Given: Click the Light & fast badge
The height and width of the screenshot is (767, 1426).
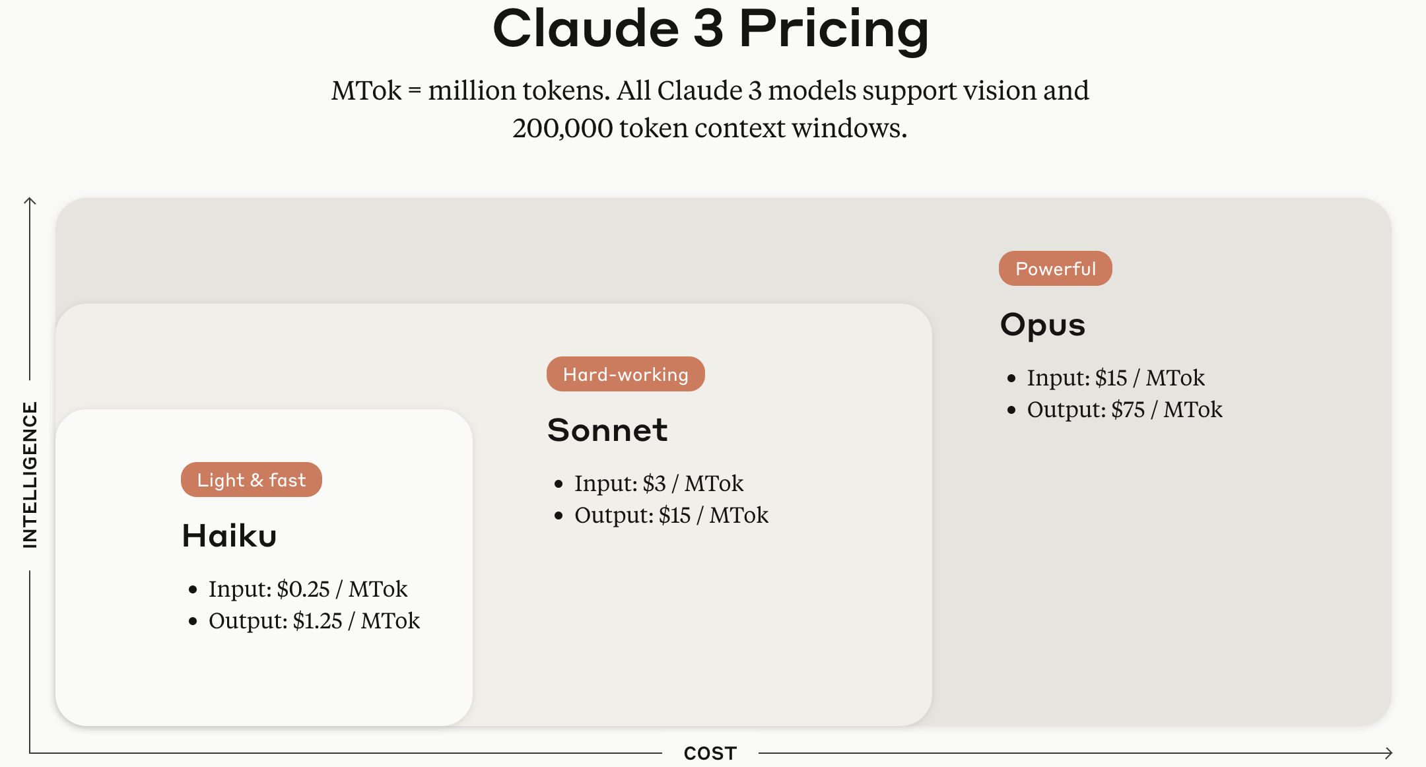Looking at the screenshot, I should pos(252,480).
